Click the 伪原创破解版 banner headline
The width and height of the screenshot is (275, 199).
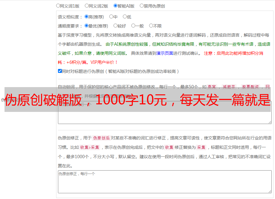coord(138,99)
